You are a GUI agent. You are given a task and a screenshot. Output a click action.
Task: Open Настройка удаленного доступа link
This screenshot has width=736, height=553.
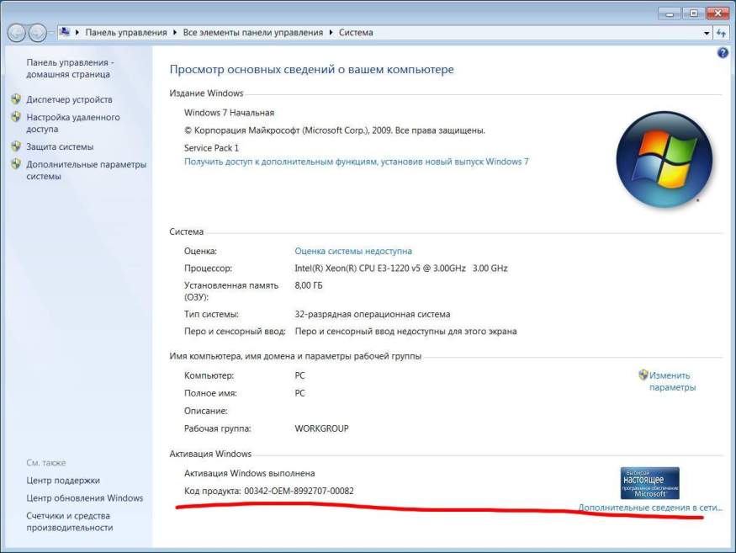click(x=72, y=123)
